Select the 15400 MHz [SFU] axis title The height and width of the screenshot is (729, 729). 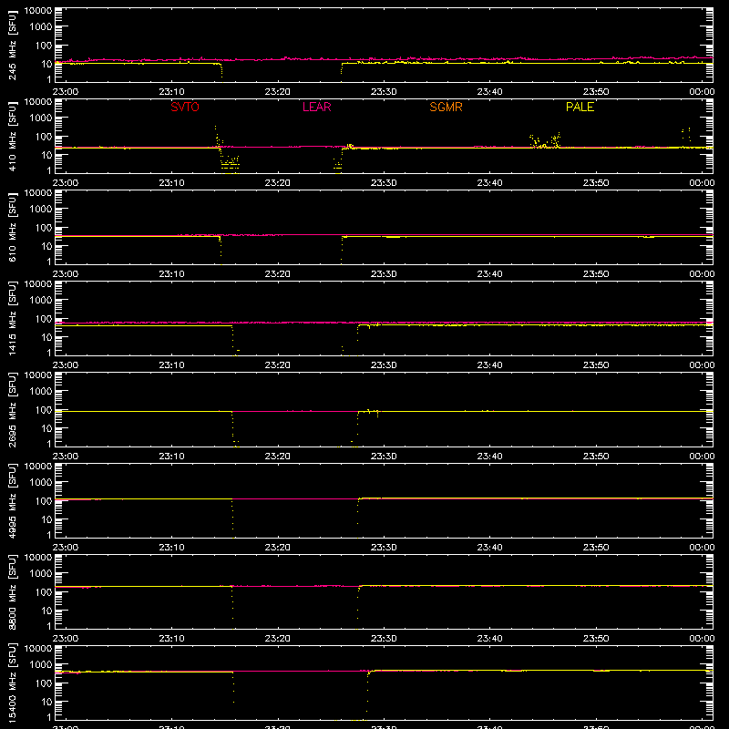point(13,683)
